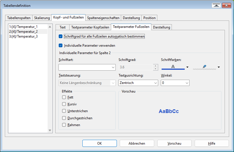Click the background highlight color icon
This screenshot has height=152, width=234.
tap(204, 67)
